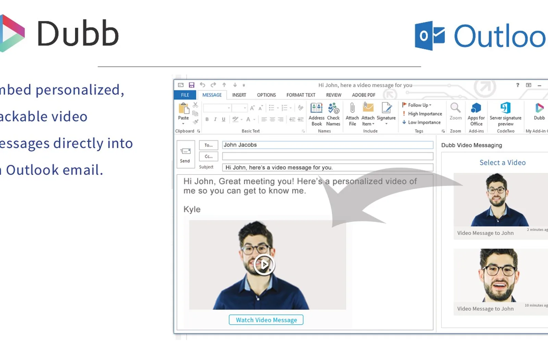Expand the Paste options arrow
548x342 pixels.
coord(183,124)
